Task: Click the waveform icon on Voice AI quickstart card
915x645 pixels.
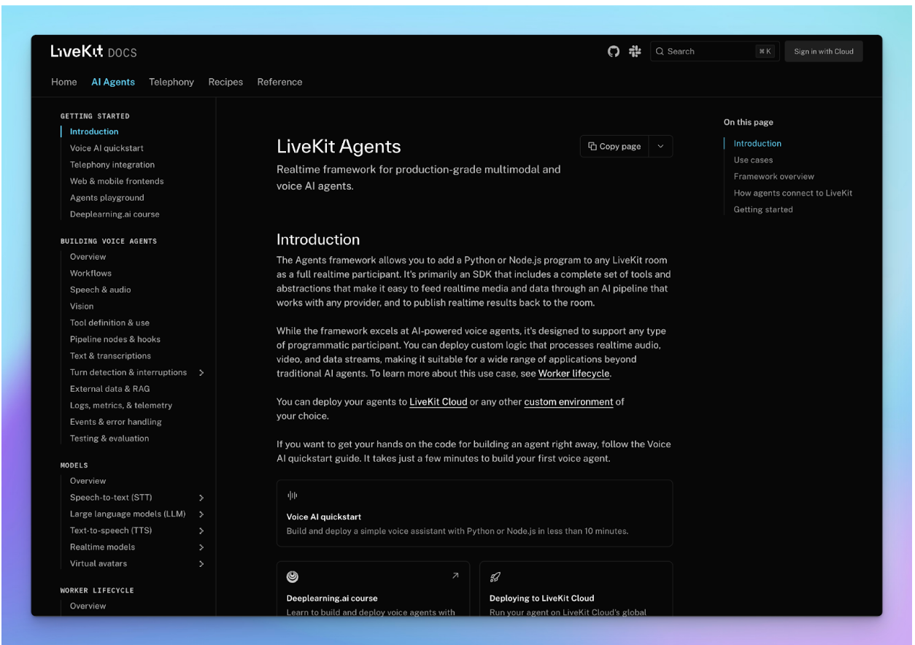Action: tap(292, 496)
